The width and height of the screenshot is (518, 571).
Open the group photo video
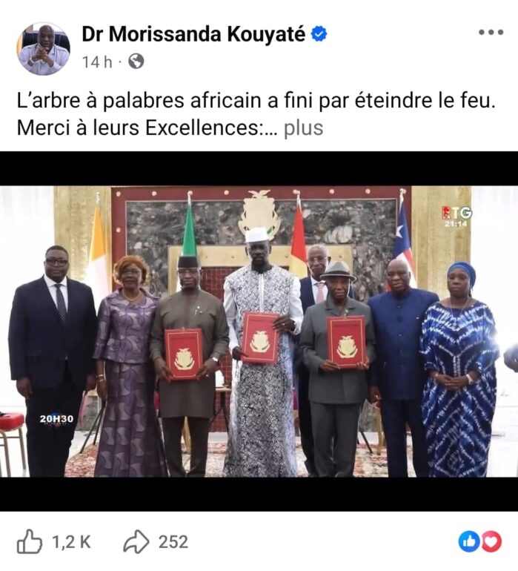pyautogui.click(x=259, y=331)
